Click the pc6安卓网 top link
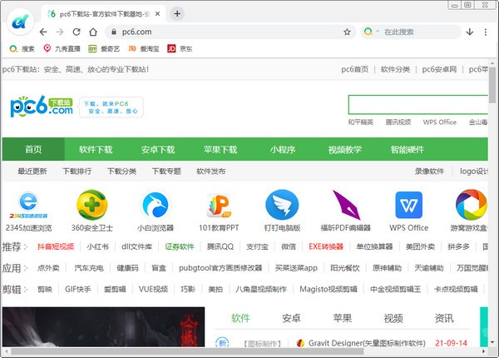 click(439, 69)
